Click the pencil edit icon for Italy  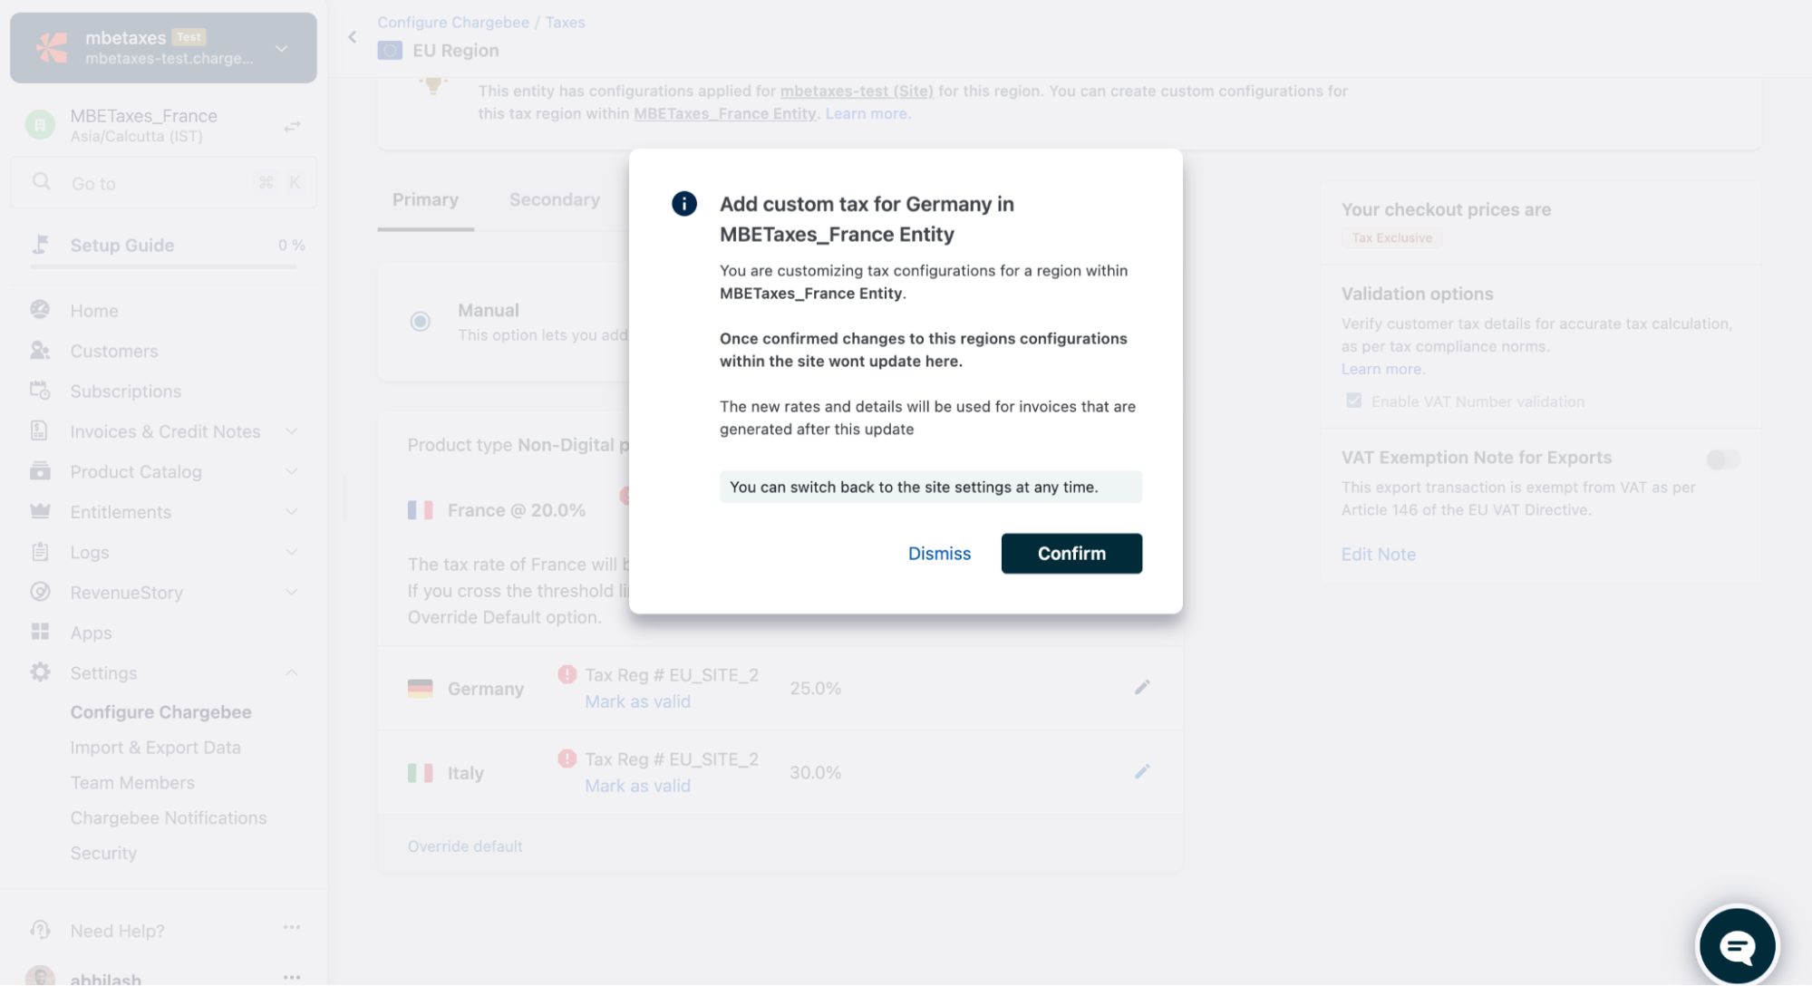pos(1142,771)
